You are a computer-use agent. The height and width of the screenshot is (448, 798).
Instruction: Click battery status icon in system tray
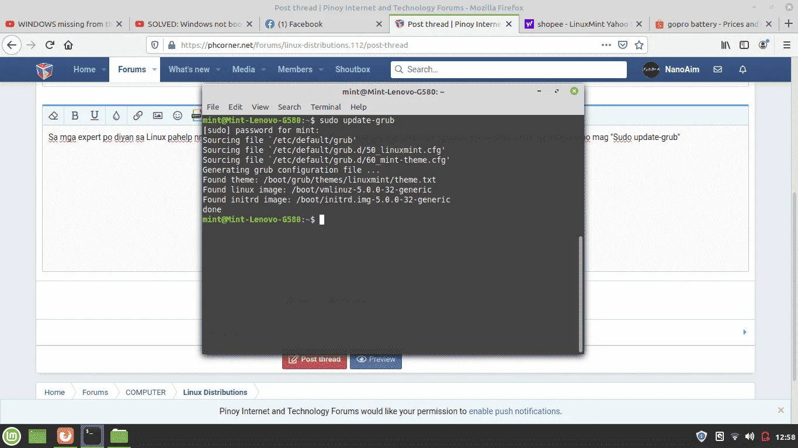tap(766, 436)
